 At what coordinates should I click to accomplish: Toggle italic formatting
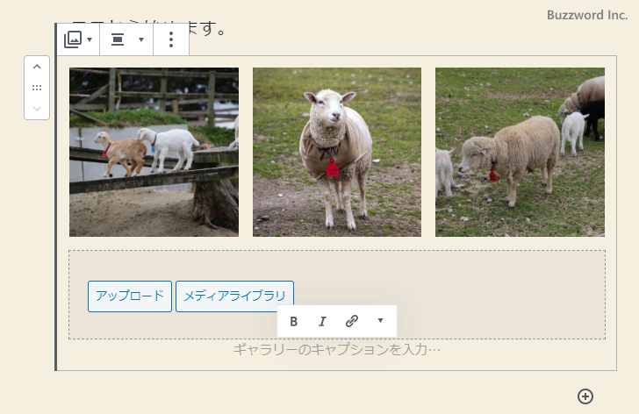click(x=322, y=321)
